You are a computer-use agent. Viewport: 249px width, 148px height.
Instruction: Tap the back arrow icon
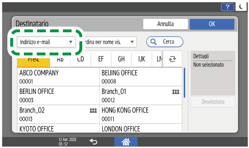[94, 142]
